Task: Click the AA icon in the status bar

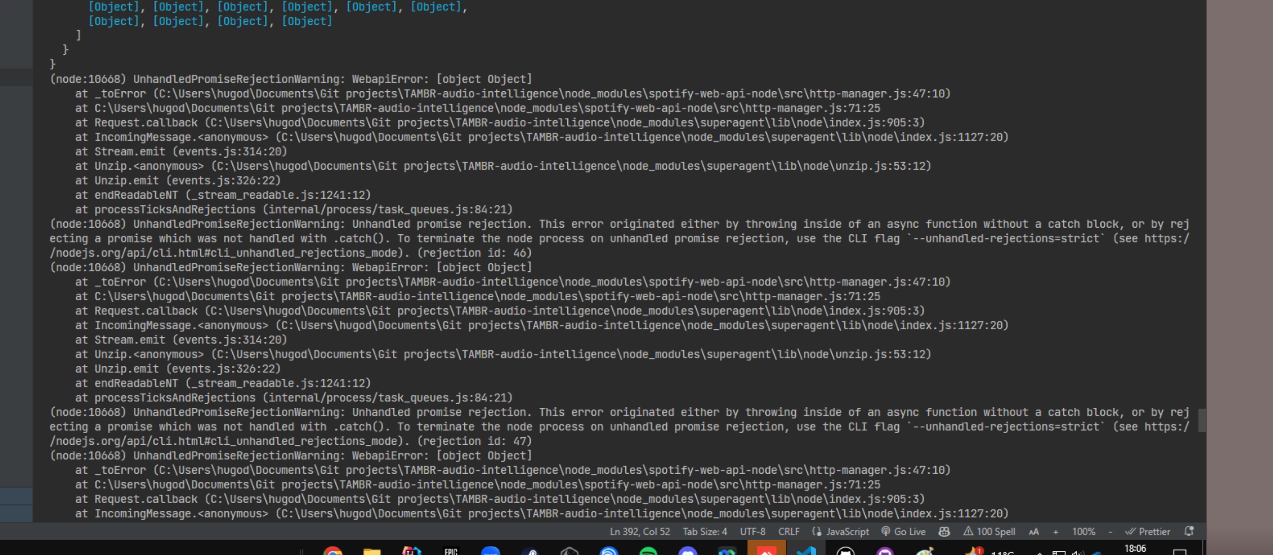Action: pyautogui.click(x=1034, y=532)
